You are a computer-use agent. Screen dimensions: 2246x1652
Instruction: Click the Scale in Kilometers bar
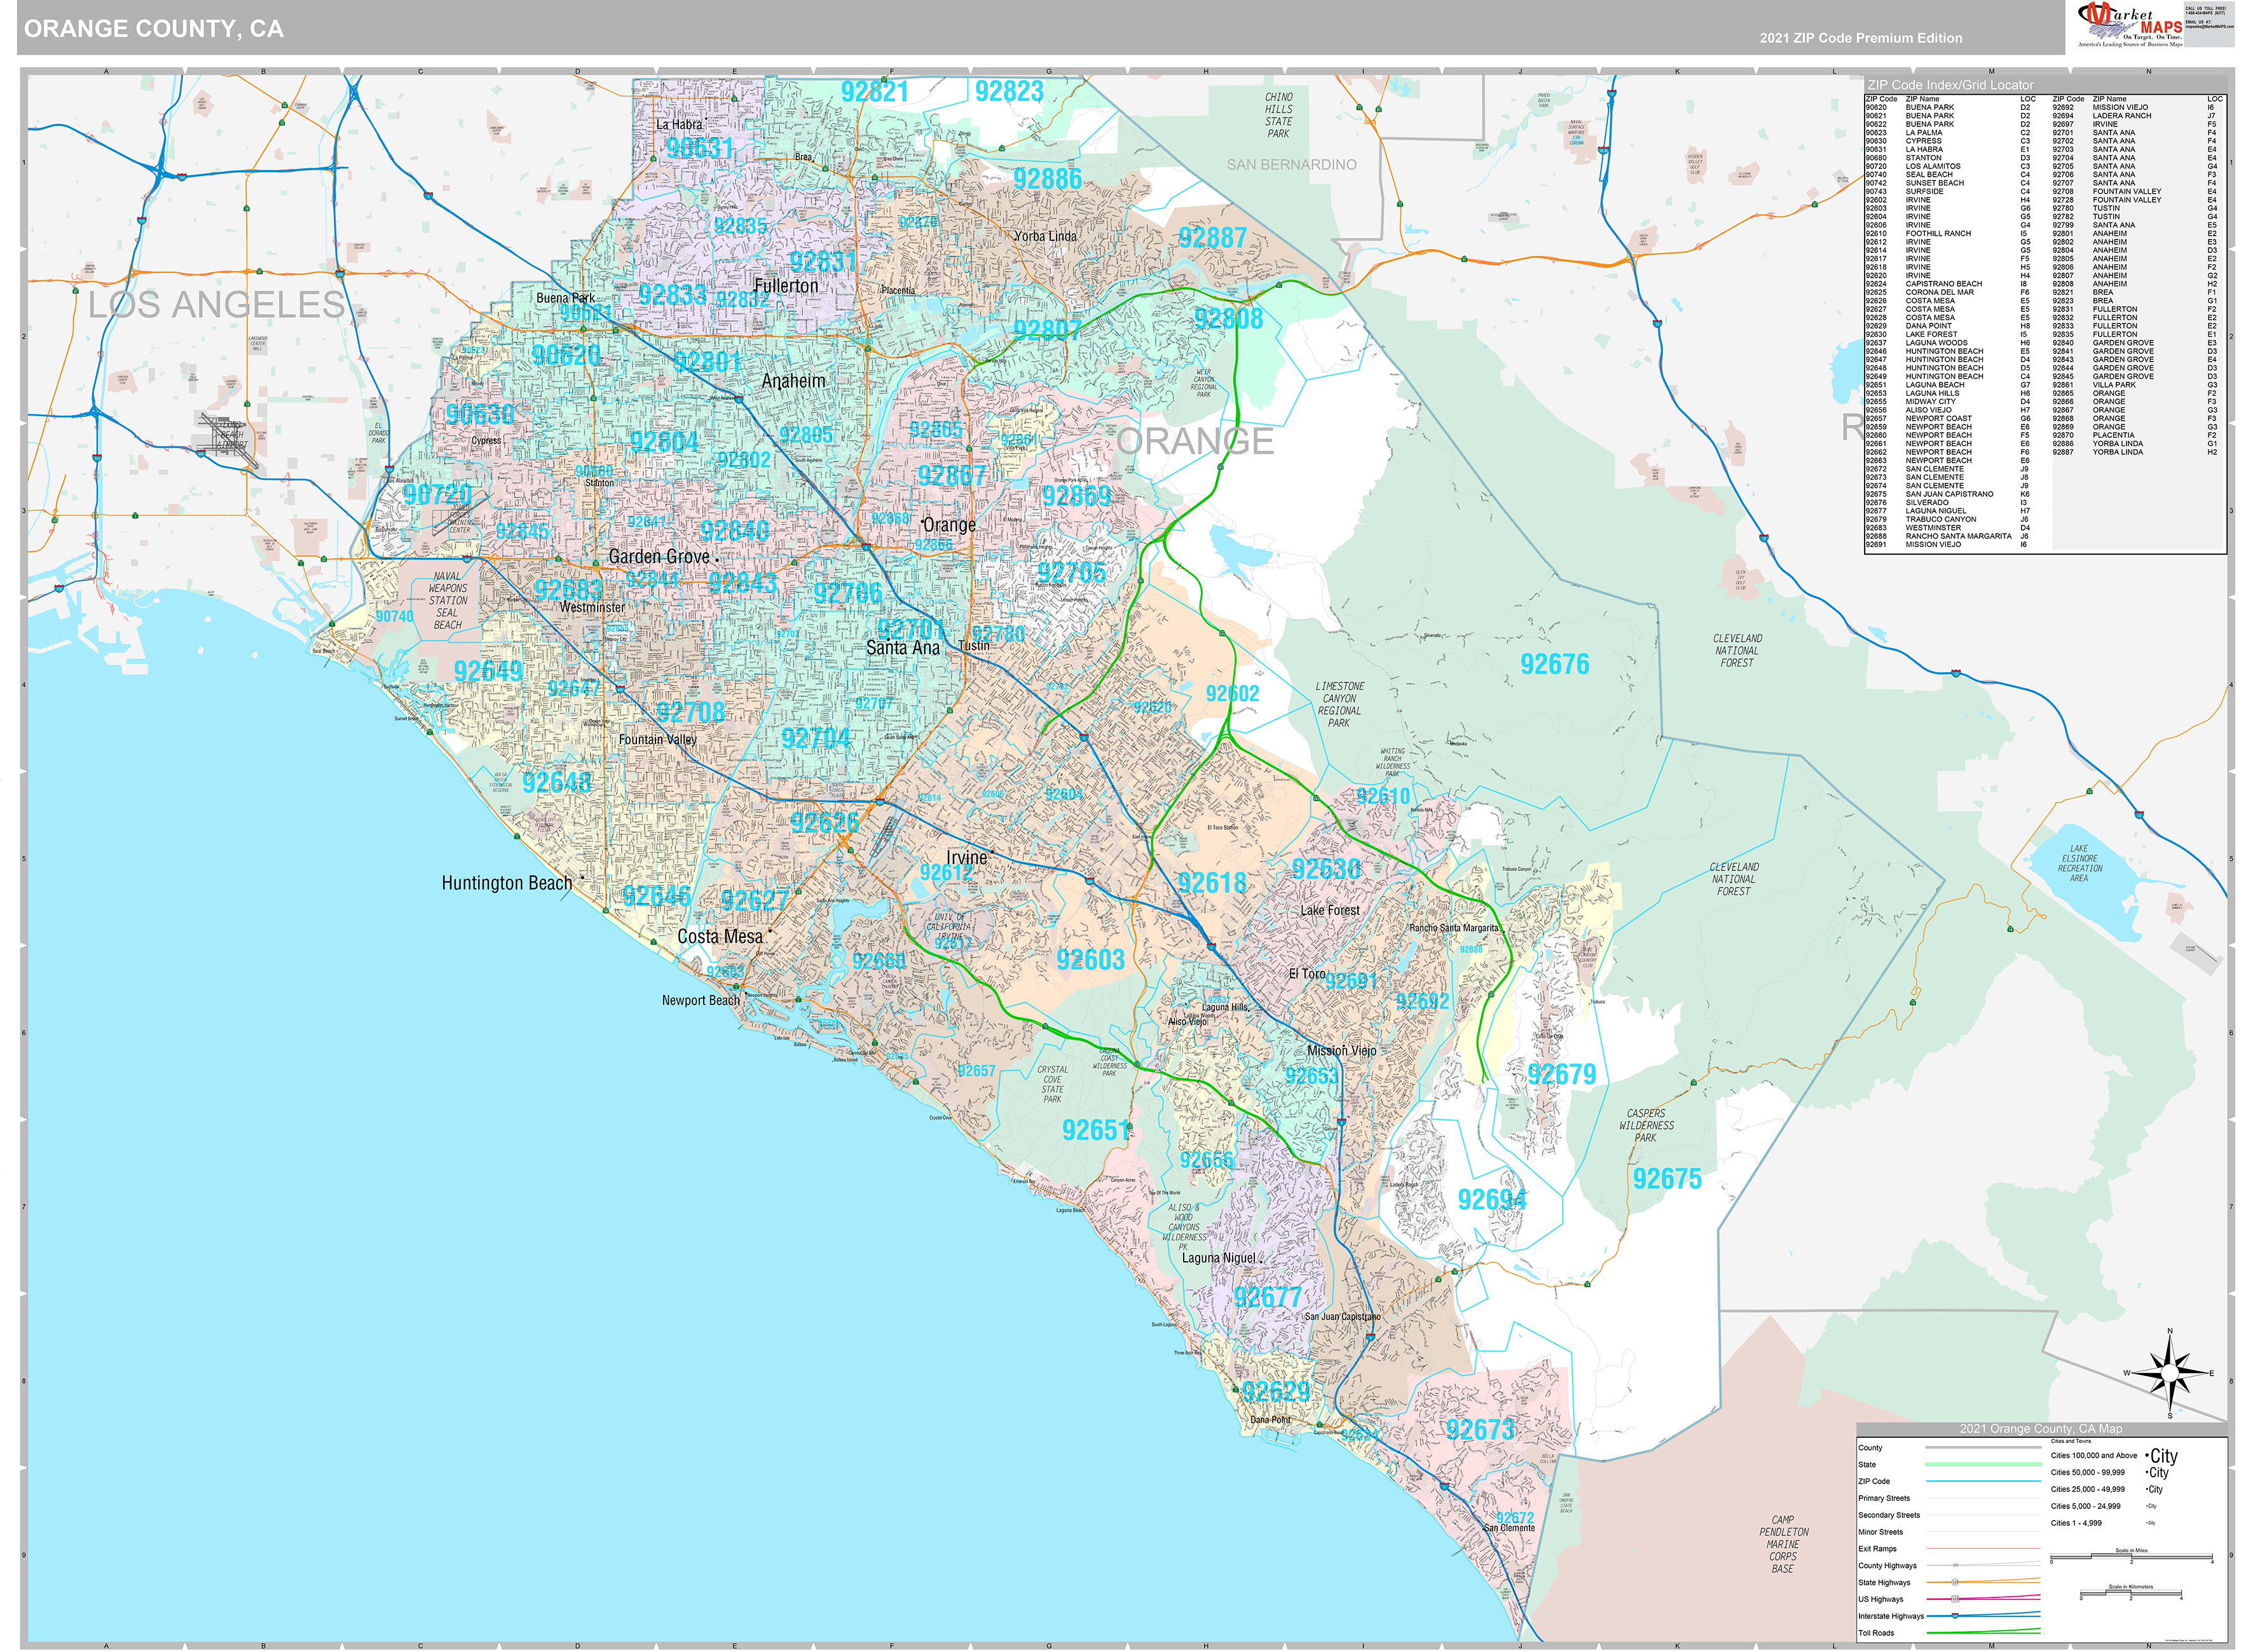[2131, 1594]
